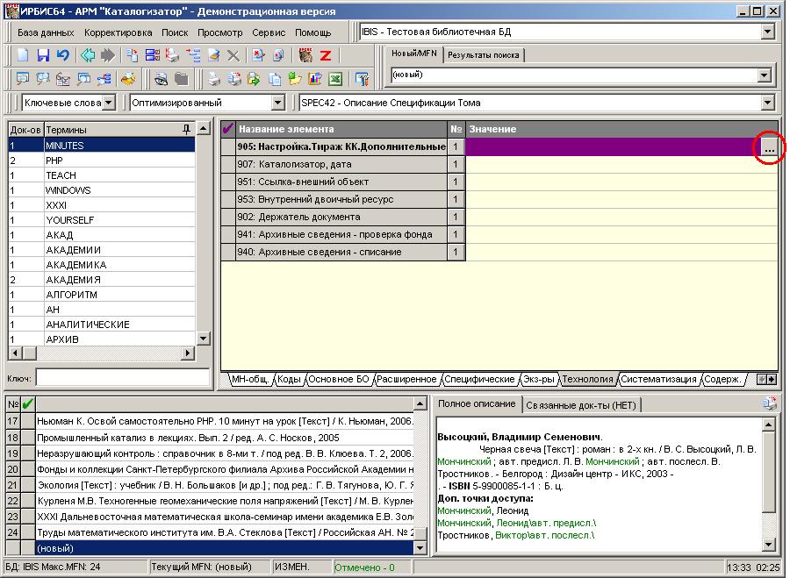Click the tree structure icon with red arrow

tap(193, 55)
